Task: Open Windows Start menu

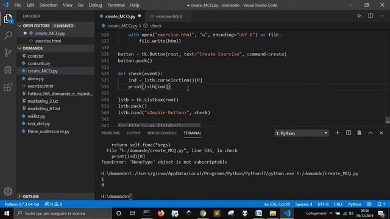Action: click(7, 214)
